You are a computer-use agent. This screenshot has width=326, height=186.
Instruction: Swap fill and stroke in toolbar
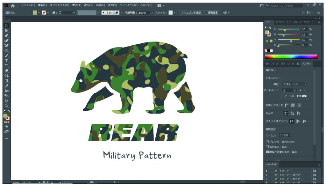coord(9,111)
